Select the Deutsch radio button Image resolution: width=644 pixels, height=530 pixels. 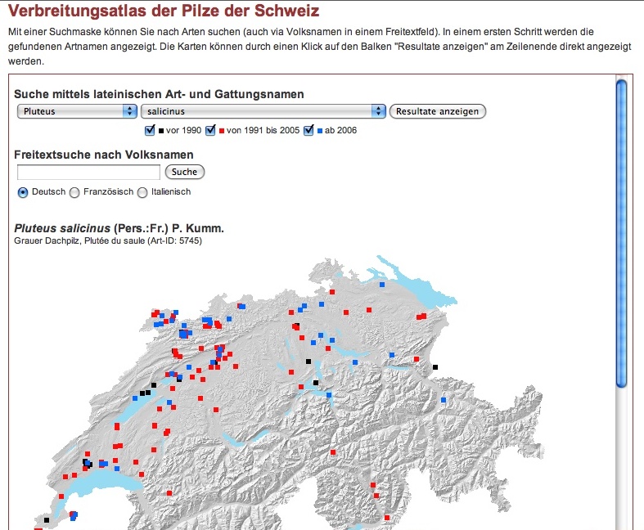[x=23, y=192]
